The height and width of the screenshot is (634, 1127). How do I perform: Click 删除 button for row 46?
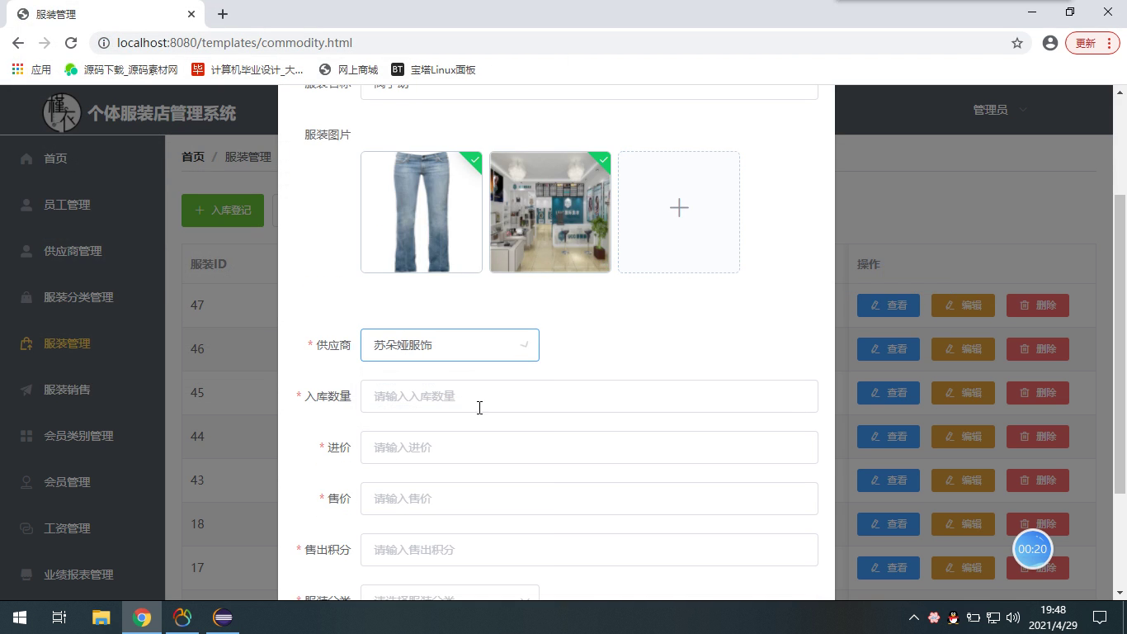(x=1038, y=349)
